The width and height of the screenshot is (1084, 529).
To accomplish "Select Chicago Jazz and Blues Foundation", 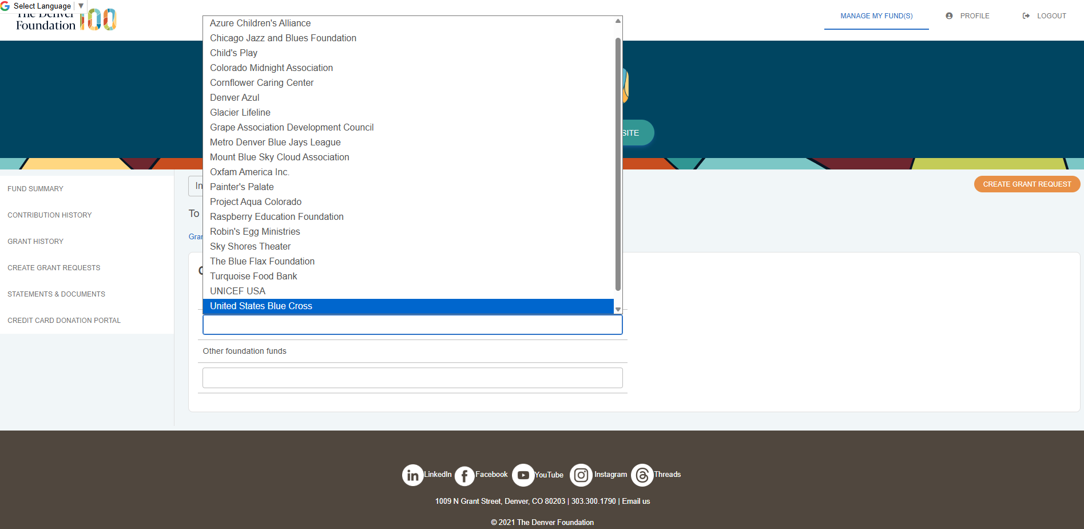I will [x=408, y=38].
